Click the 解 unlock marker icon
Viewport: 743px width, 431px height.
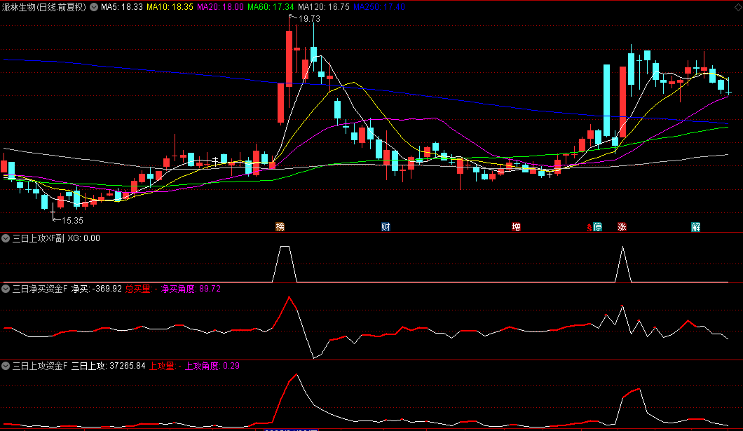point(695,227)
